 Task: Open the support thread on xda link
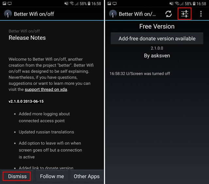[46, 89]
